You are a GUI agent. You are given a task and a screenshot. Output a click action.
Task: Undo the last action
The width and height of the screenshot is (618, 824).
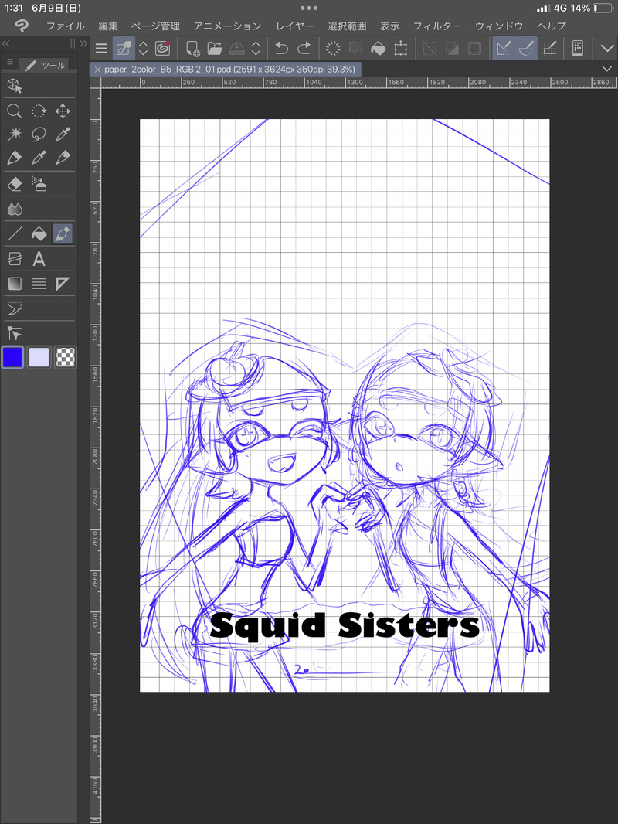(281, 49)
